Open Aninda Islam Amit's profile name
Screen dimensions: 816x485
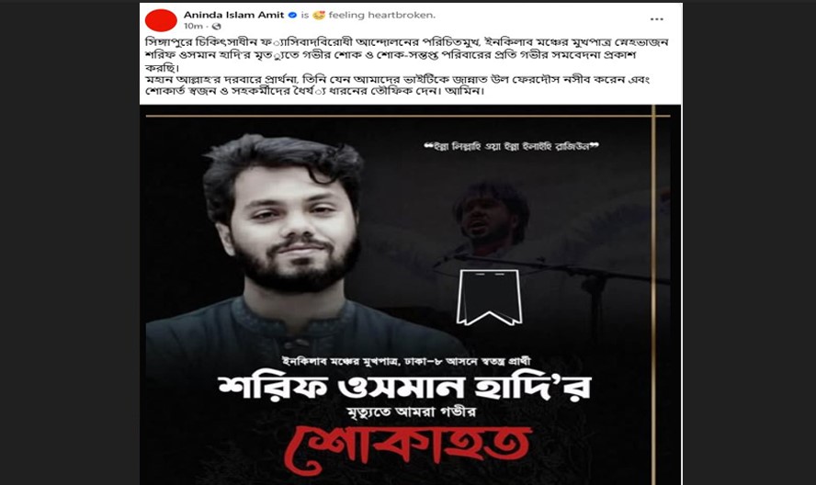click(233, 15)
